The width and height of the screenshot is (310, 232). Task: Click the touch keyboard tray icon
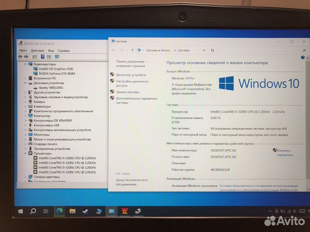tap(302, 211)
